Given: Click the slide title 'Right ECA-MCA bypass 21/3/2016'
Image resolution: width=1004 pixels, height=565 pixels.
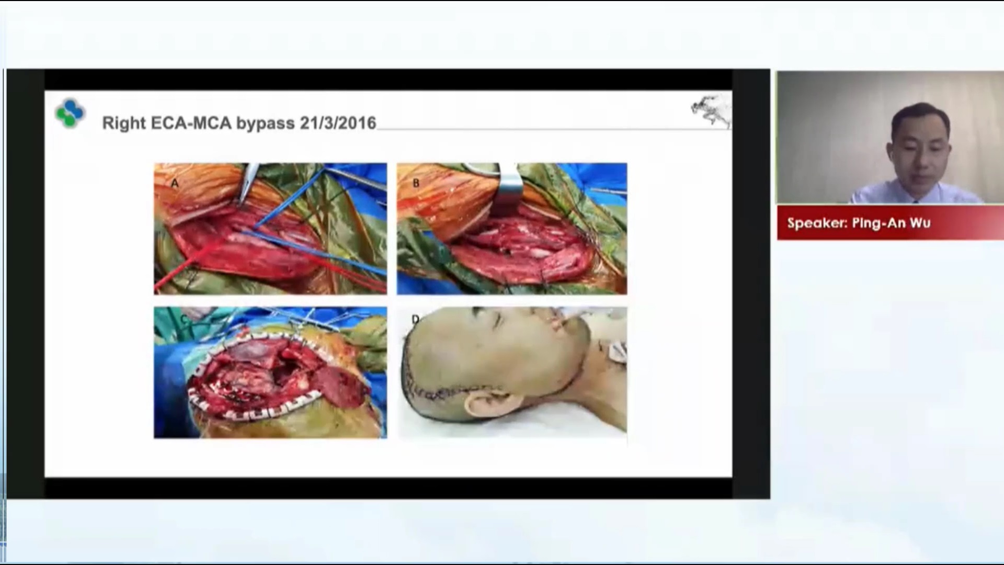Looking at the screenshot, I should tap(239, 123).
